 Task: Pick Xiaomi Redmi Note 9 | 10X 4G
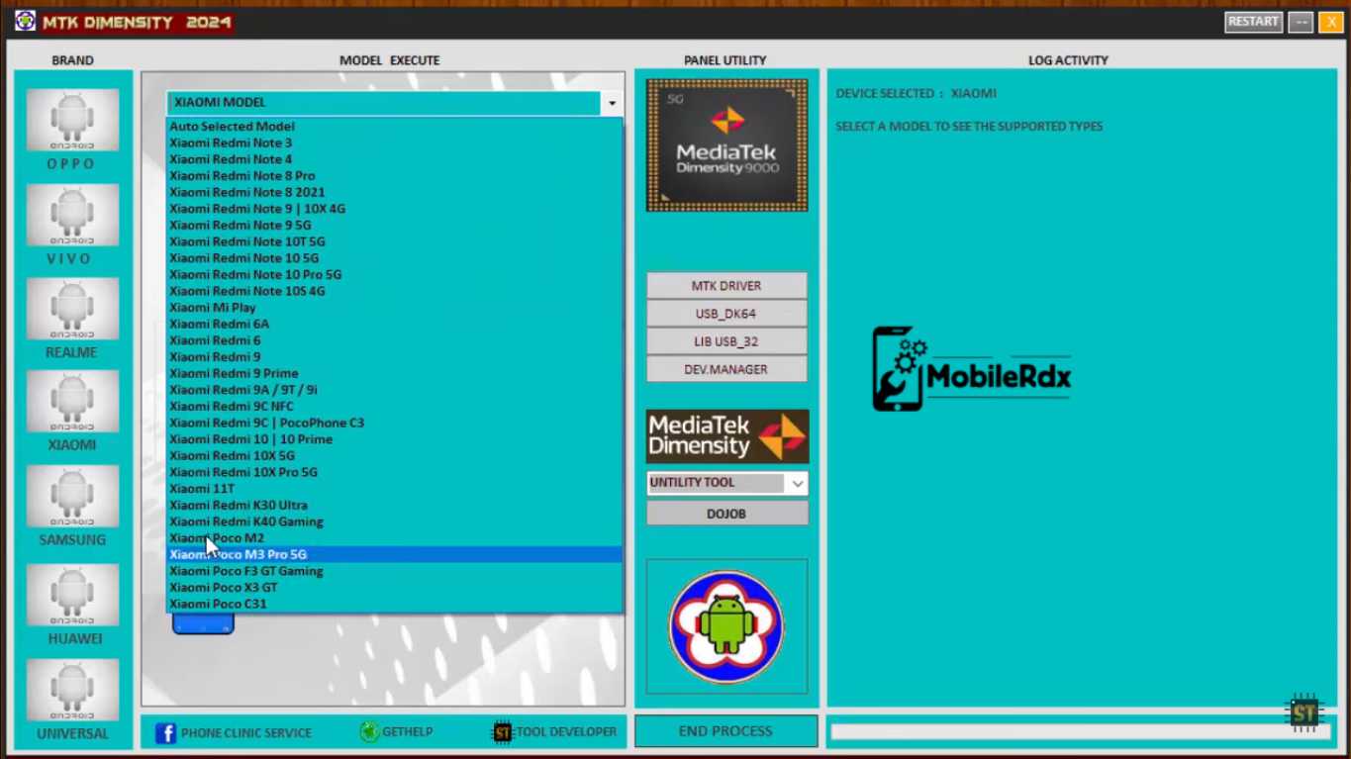pyautogui.click(x=394, y=209)
